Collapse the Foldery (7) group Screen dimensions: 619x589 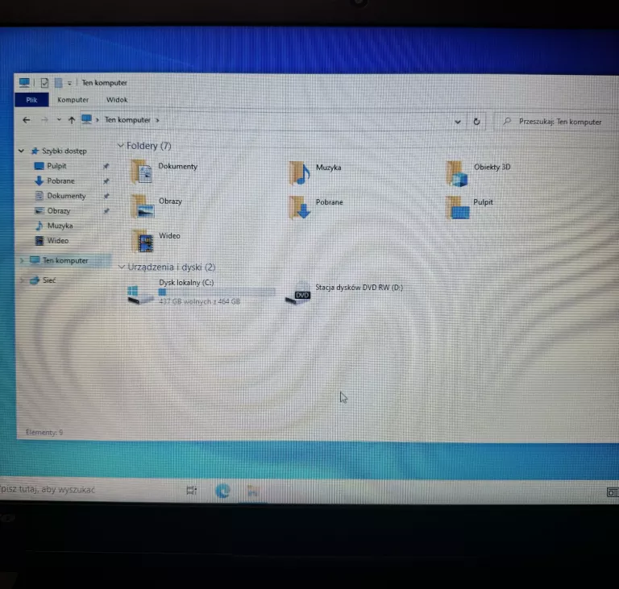[x=121, y=146]
